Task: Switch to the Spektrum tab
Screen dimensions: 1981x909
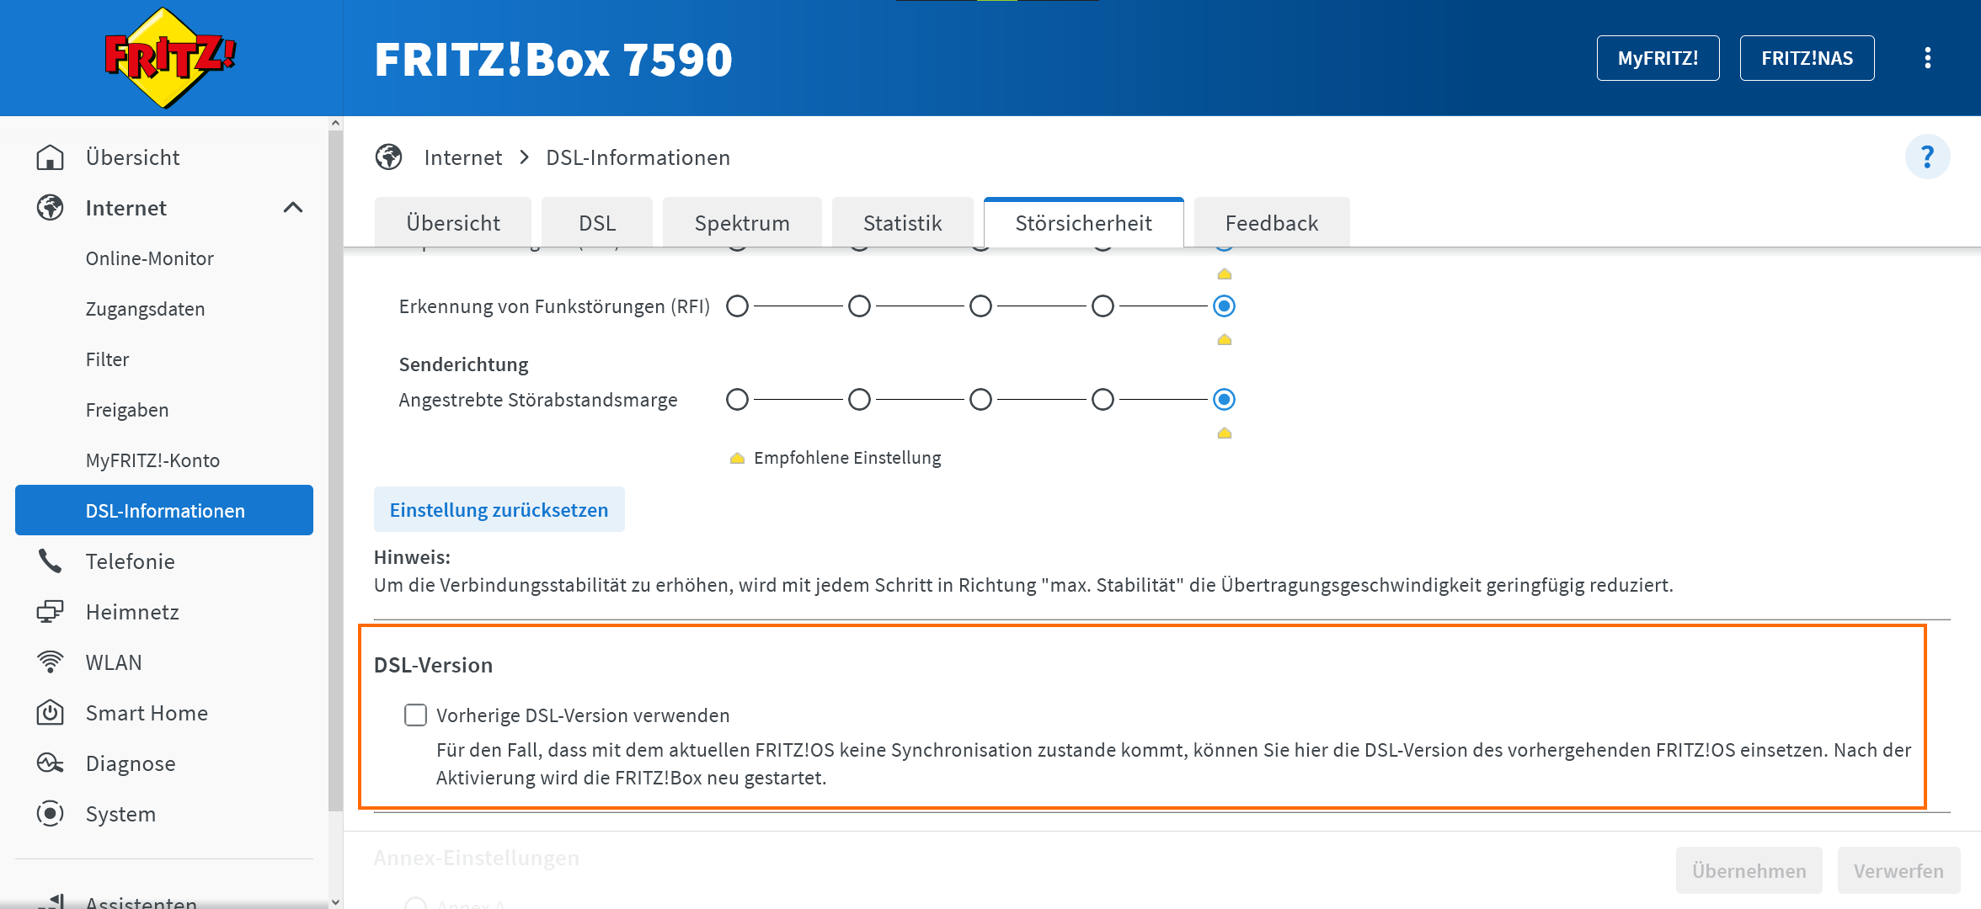Action: click(741, 223)
